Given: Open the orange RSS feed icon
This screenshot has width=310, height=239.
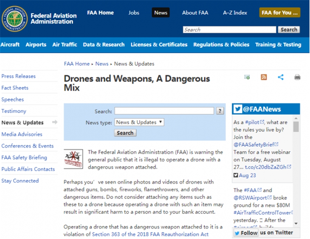Looking at the screenshot, I should click(264, 77).
